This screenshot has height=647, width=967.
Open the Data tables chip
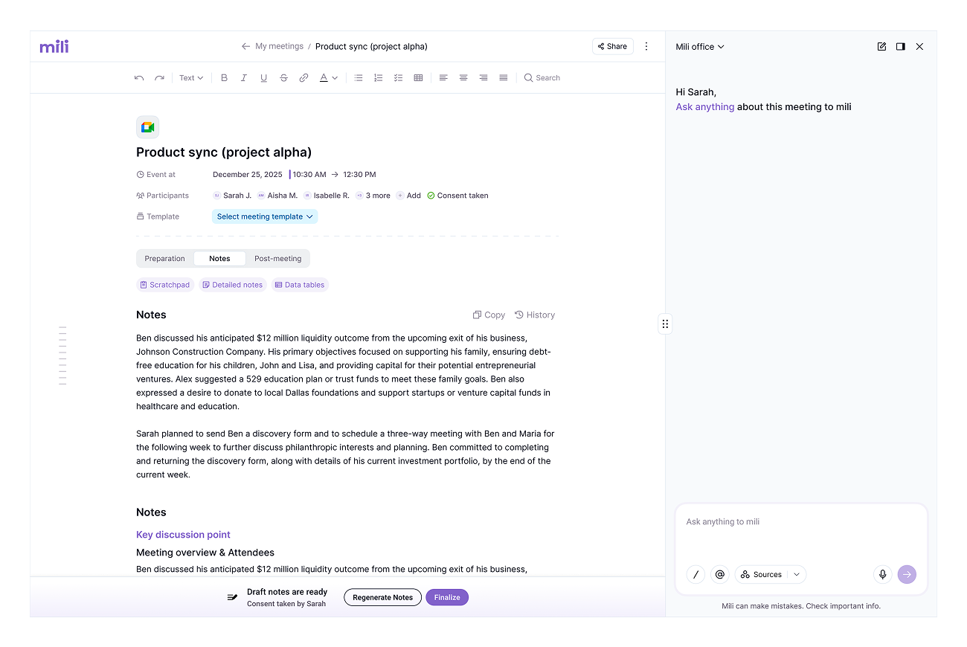point(300,285)
